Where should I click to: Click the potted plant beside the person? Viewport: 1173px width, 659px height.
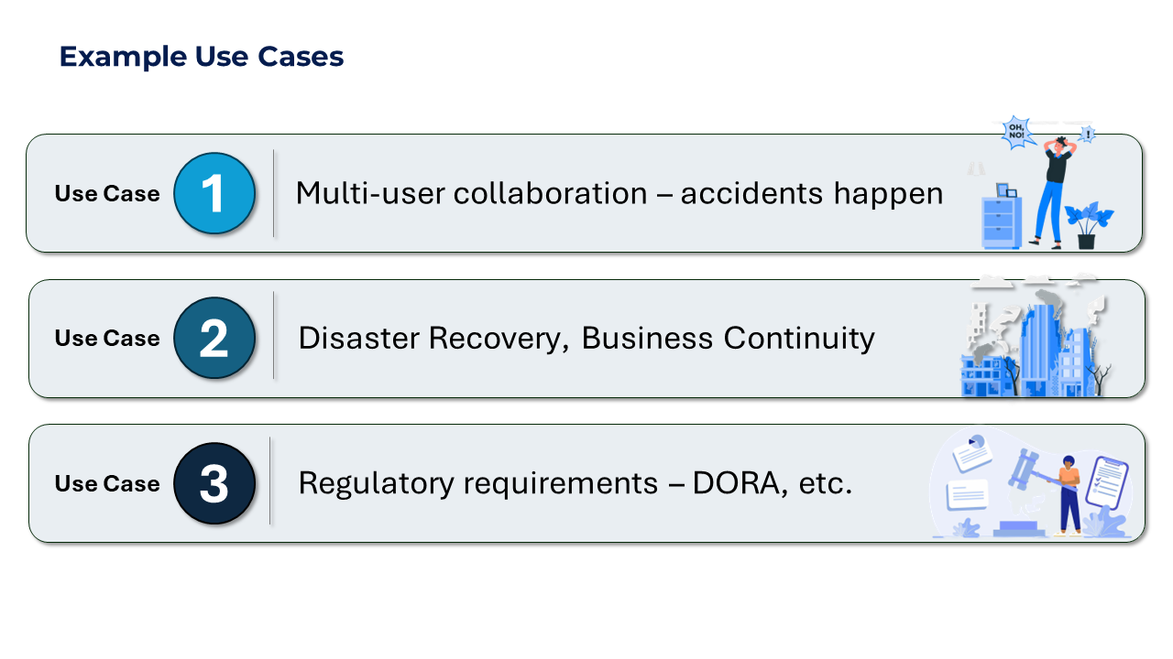[1089, 226]
